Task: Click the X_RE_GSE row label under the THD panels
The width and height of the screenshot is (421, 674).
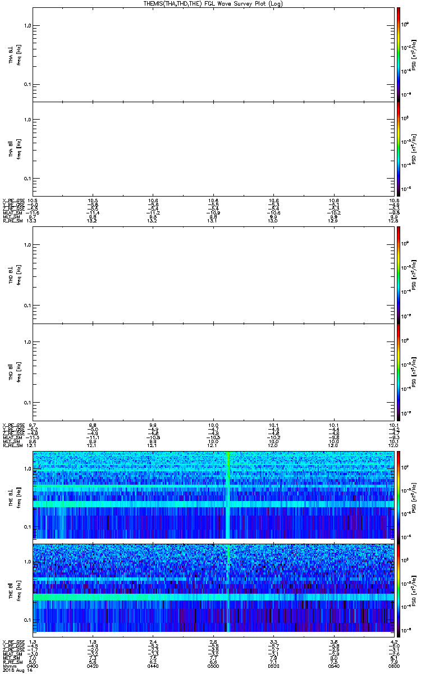Action: [x=12, y=425]
